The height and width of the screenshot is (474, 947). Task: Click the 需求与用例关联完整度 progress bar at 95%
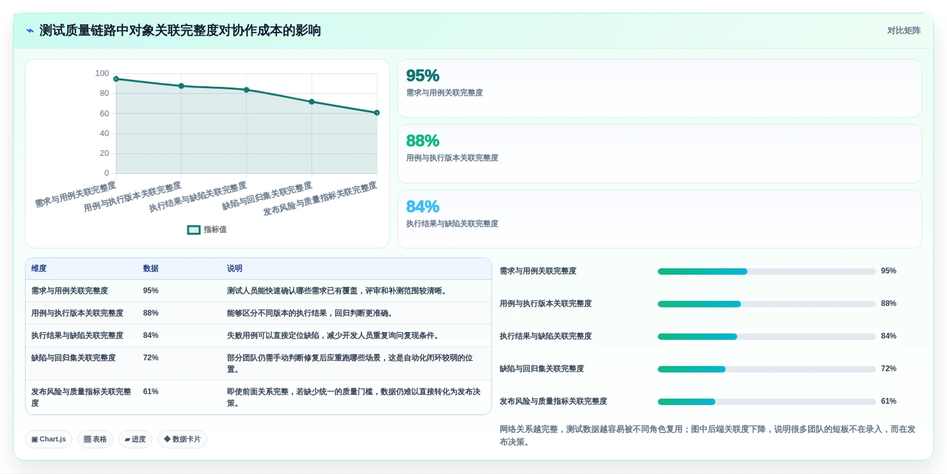coord(767,271)
